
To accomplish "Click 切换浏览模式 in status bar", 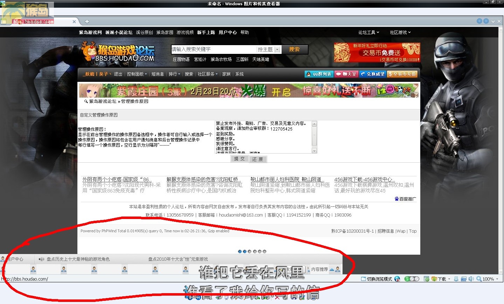I will coord(377,279).
